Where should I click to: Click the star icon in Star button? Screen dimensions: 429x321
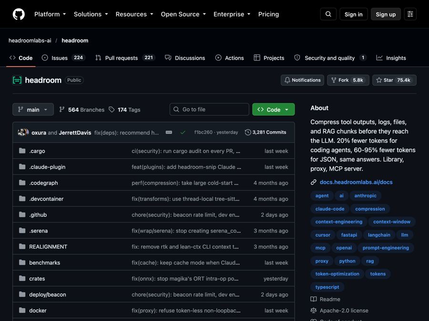click(x=379, y=80)
